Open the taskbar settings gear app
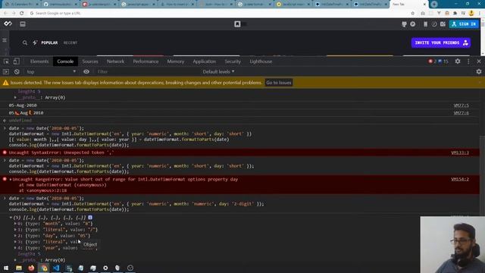The height and width of the screenshot is (273, 485). click(x=105, y=268)
